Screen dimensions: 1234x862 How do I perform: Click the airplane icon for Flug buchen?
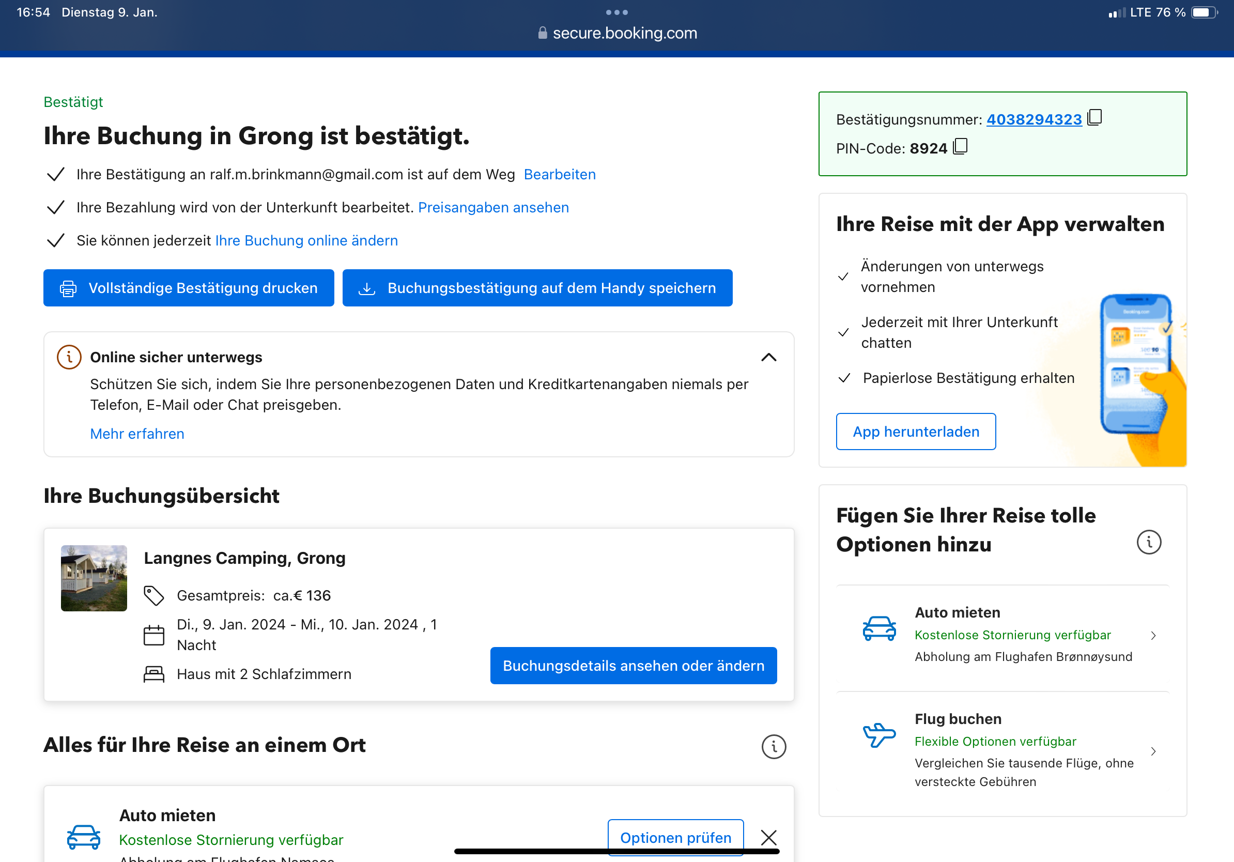tap(879, 735)
